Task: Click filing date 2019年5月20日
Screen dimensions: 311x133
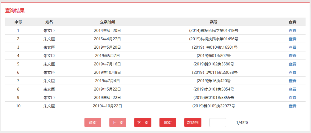Action: pyautogui.click(x=107, y=48)
